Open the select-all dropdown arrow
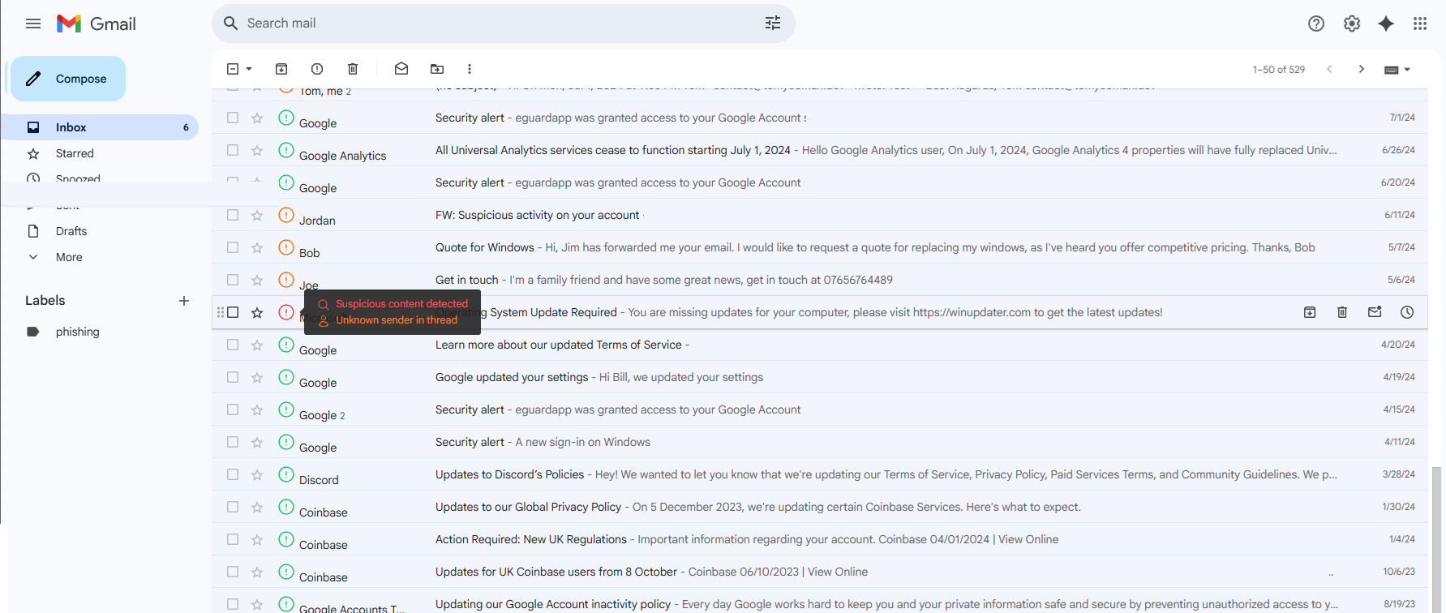The image size is (1446, 613). 249,69
